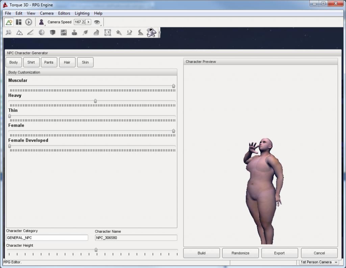Expand the Camera Speed arrow

pos(89,22)
